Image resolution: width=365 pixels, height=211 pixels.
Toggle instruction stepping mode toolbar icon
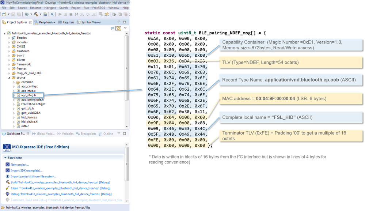click(107, 14)
